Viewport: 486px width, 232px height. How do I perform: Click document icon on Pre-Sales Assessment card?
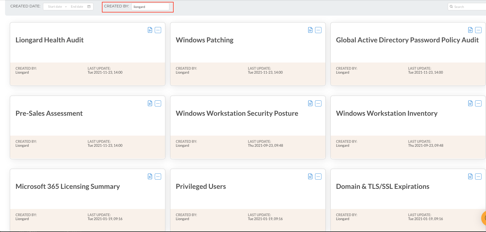tap(150, 103)
